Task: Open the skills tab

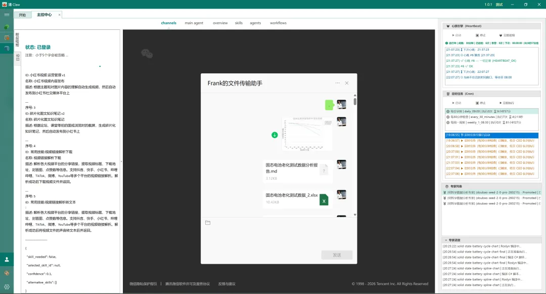Action: (239, 23)
